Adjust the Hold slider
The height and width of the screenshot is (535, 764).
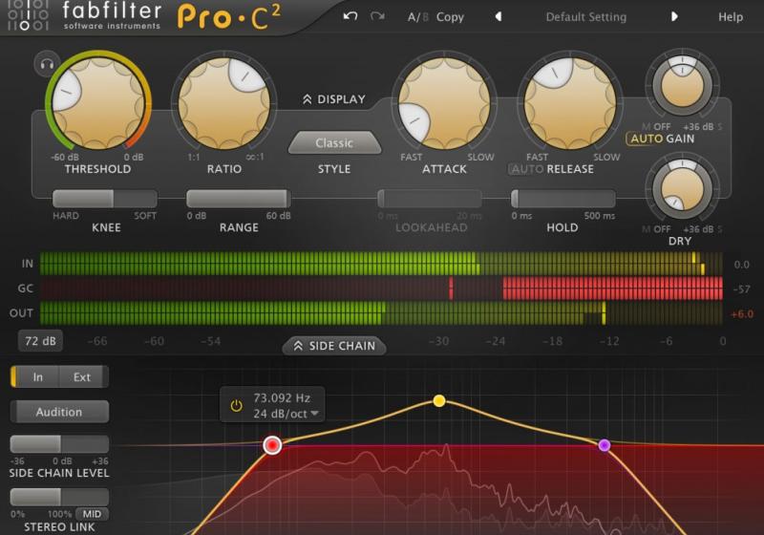click(562, 199)
